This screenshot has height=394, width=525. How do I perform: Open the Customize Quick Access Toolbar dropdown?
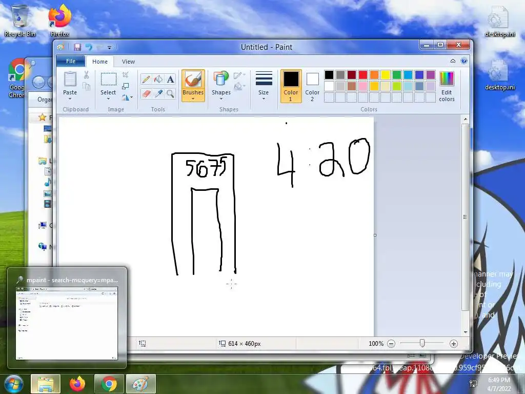(x=110, y=48)
